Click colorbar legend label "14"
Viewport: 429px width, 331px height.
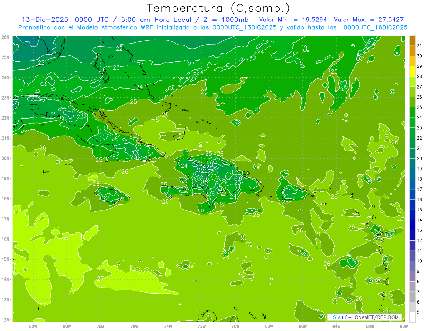point(420,220)
